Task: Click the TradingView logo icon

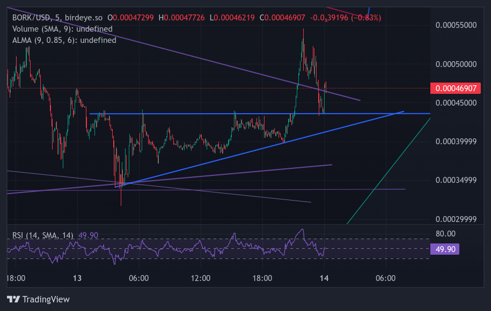Action: (x=13, y=299)
